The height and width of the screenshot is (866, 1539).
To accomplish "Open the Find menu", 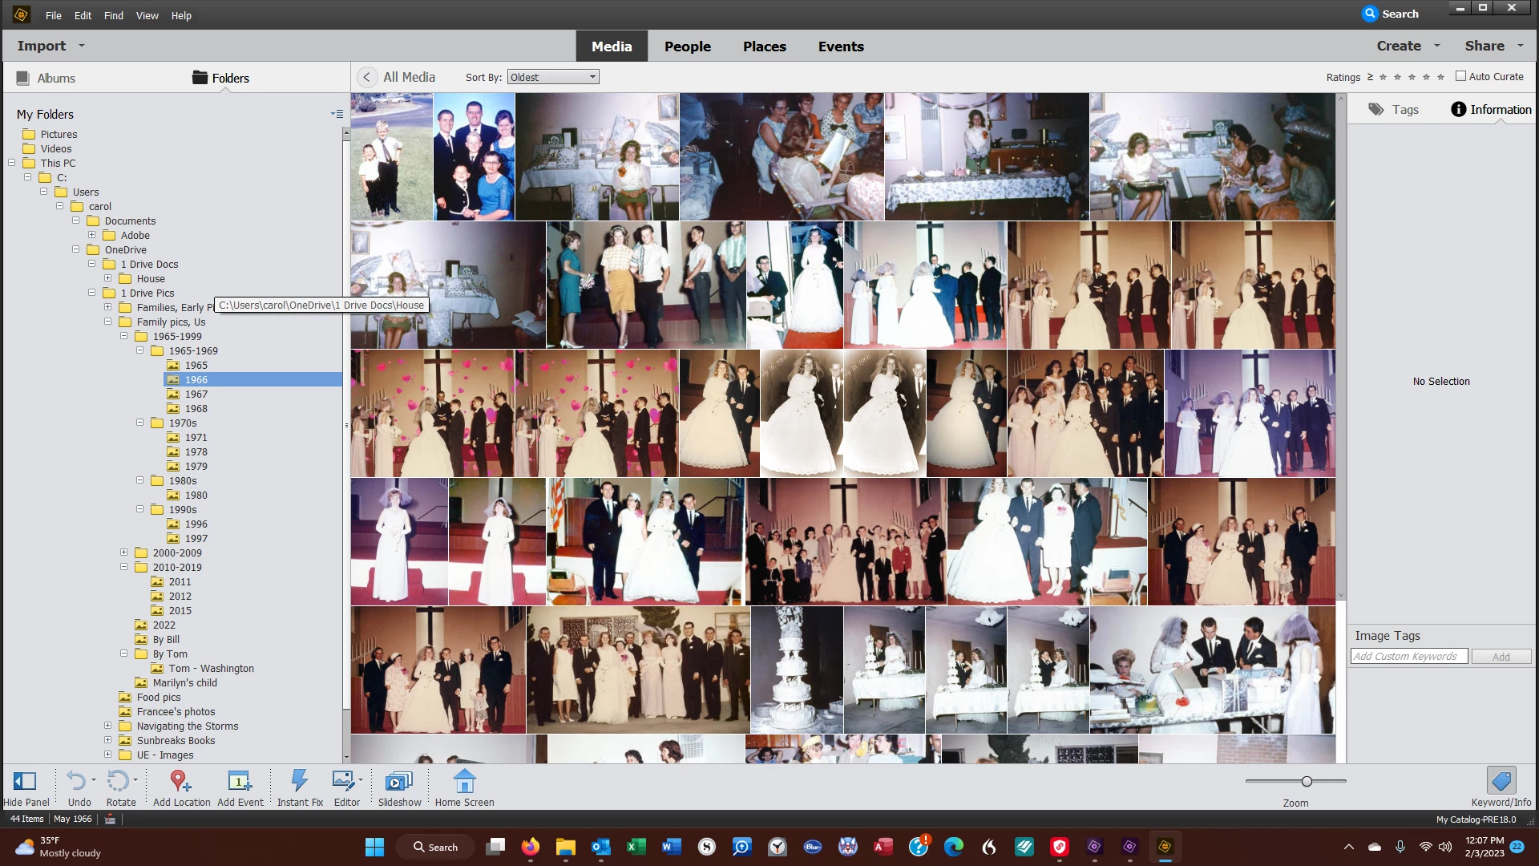I will coord(113,15).
